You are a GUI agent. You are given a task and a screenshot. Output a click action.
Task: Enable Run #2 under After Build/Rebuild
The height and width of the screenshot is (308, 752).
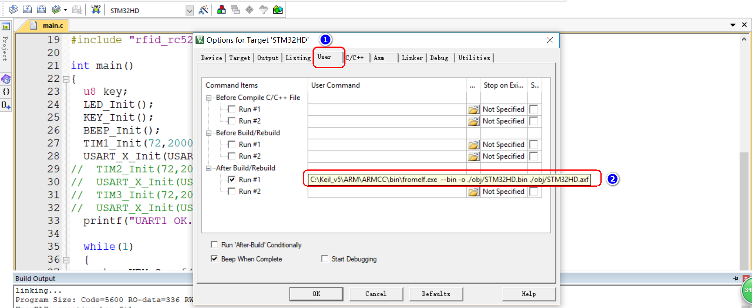click(x=232, y=191)
